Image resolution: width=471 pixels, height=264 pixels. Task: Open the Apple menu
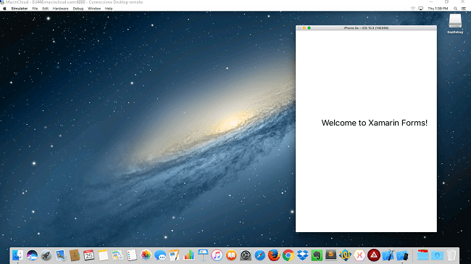(4, 9)
